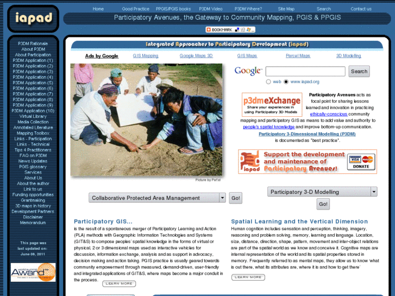Open Memorandum in sidebar
Image resolution: width=395 pixels, height=296 pixels.
click(x=33, y=223)
